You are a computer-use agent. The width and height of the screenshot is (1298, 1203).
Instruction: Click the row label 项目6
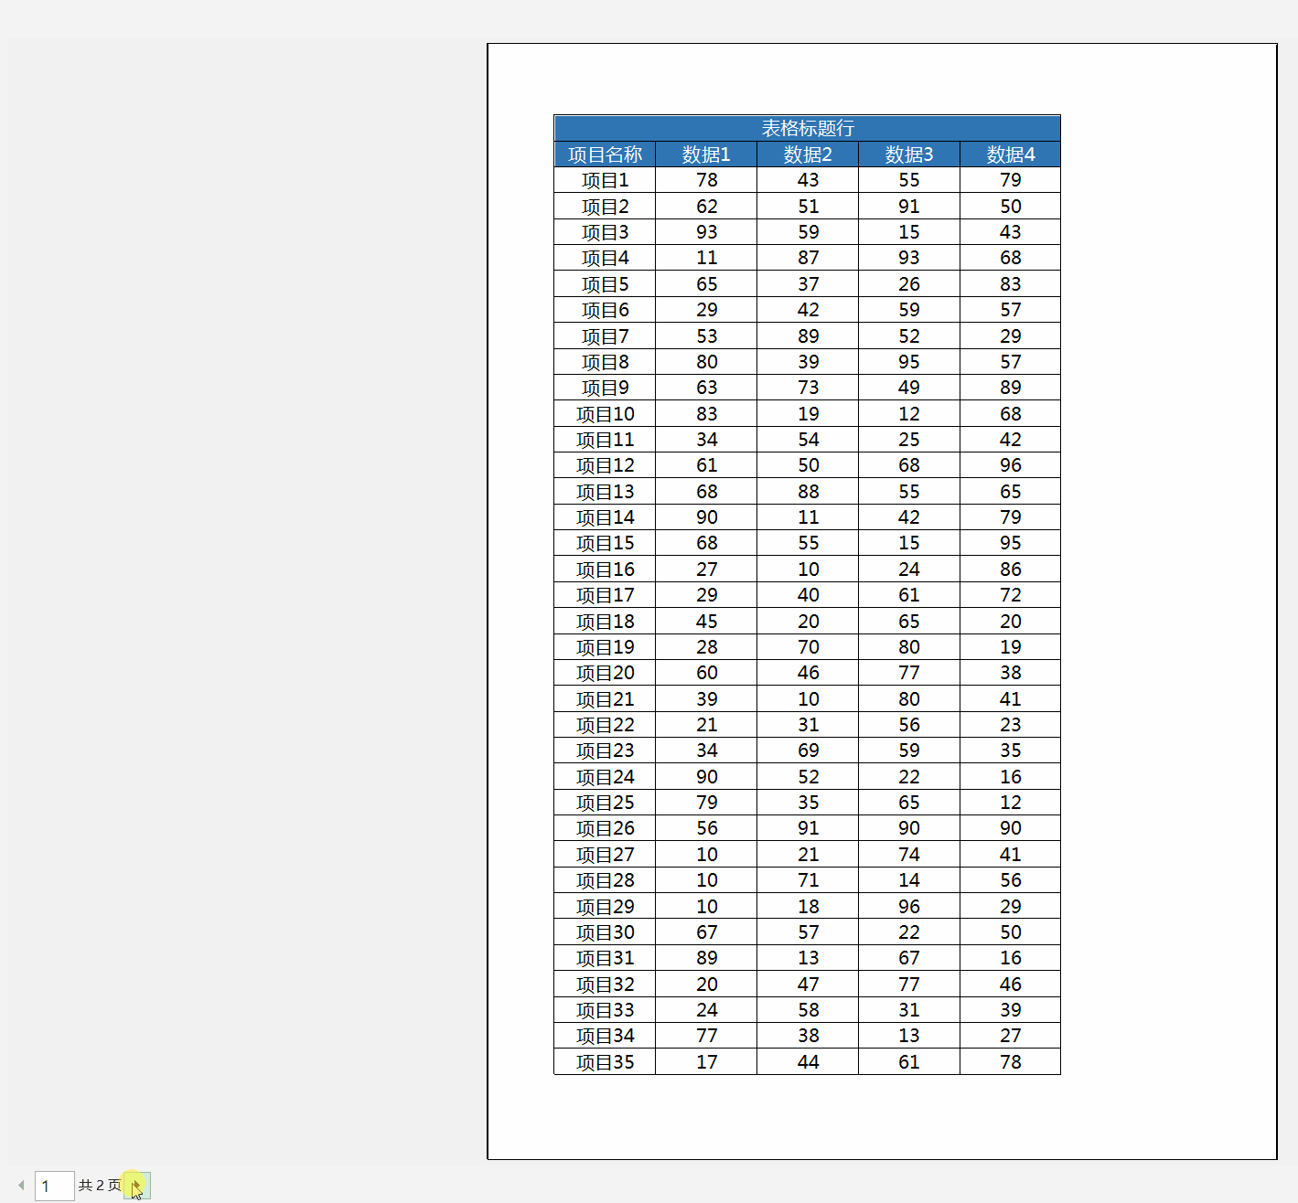[x=606, y=310]
